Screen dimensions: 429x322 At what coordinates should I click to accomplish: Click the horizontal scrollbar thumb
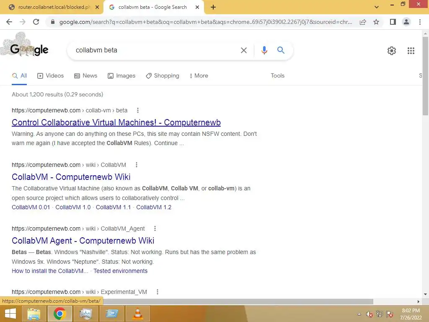pyautogui.click(x=238, y=301)
